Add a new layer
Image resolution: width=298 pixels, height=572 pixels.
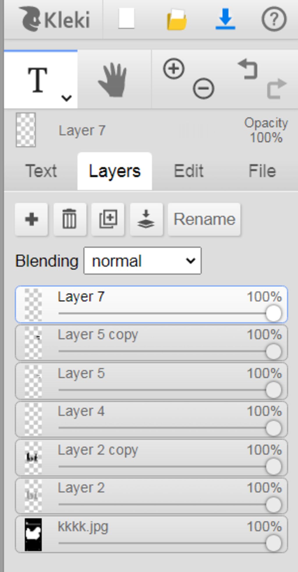click(x=31, y=219)
